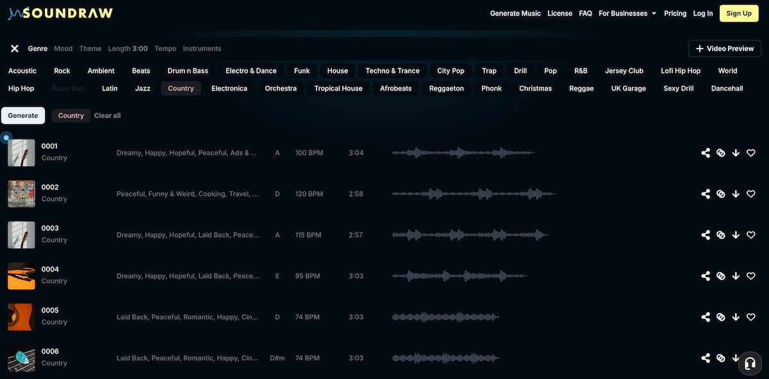The image size is (769, 379).
Task: Download track 0005
Action: 736,317
